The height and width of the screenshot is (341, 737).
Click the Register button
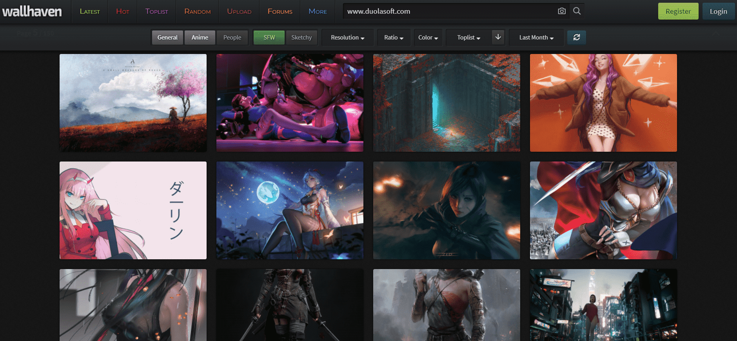(x=678, y=11)
